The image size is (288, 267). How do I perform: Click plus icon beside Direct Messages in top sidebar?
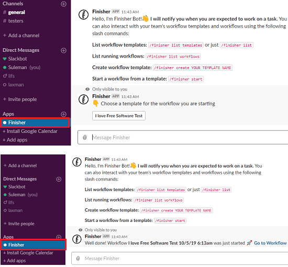[x=63, y=50]
